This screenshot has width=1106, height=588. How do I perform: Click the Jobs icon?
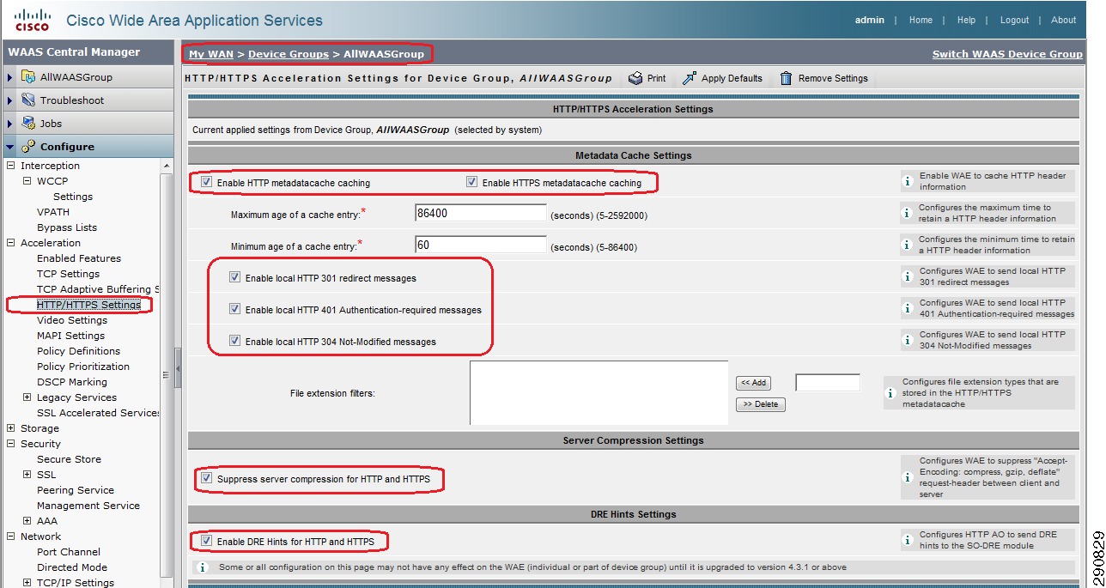[27, 123]
